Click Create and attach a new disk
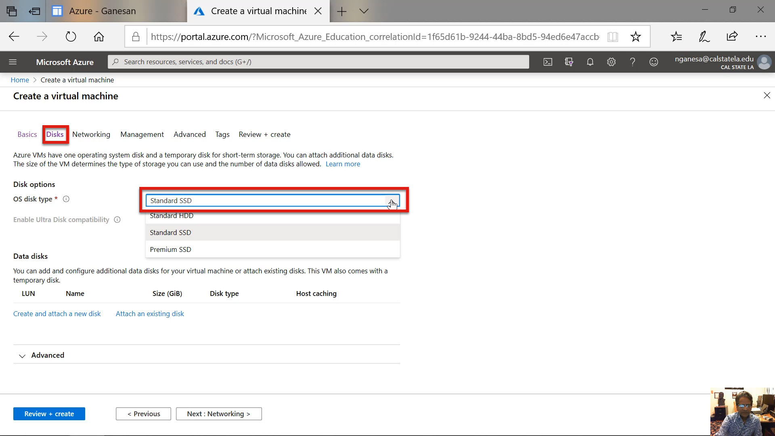 (57, 314)
